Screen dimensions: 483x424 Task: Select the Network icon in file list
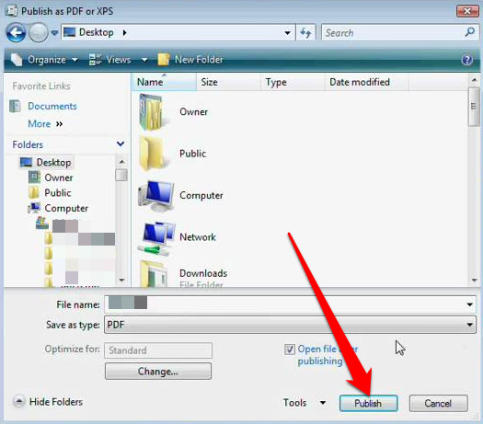[x=156, y=238]
